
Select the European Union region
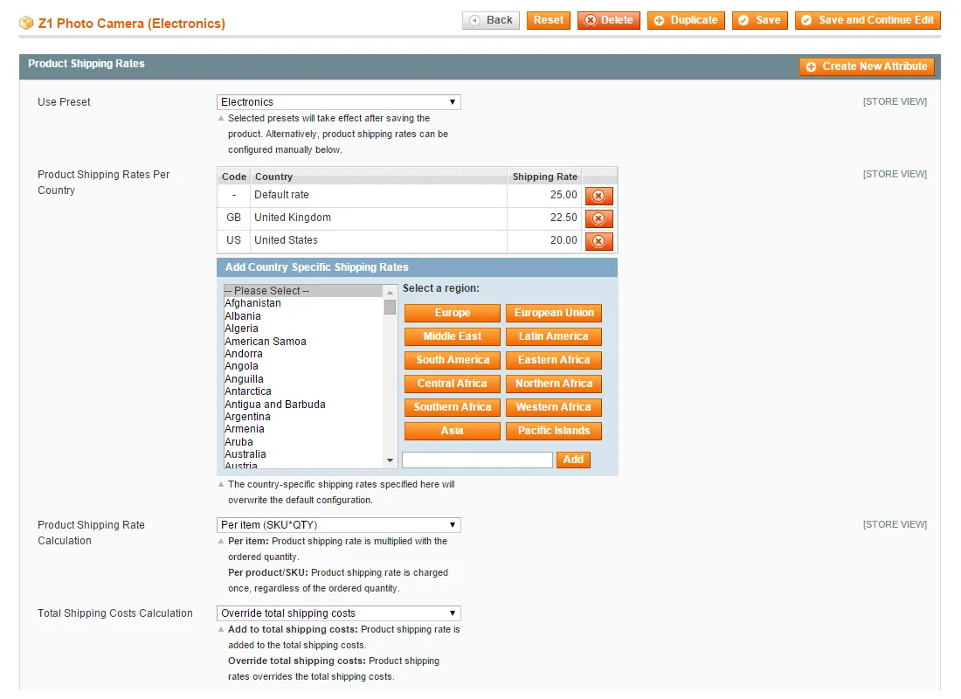point(554,313)
